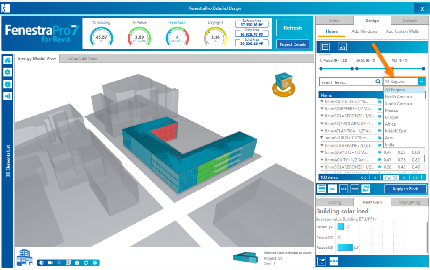The height and width of the screenshot is (270, 430).
Task: Click the sun icon below the solar load chart
Action: (334, 261)
